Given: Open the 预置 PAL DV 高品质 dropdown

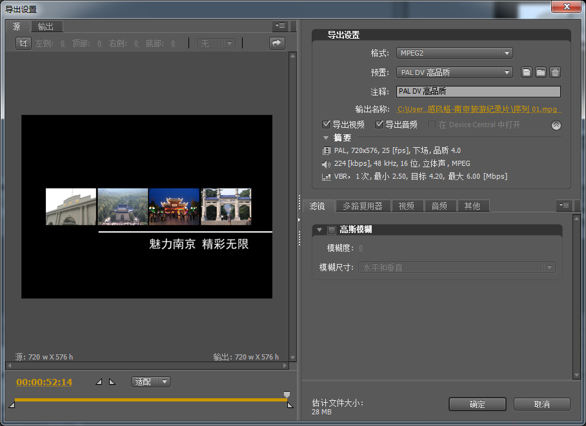Looking at the screenshot, I should (x=454, y=72).
